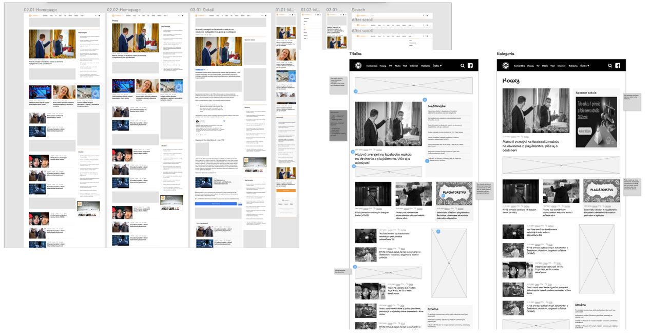Expand the Ďalšie dropdown in the Titulka nav
This screenshot has height=334, width=651.
click(437, 66)
